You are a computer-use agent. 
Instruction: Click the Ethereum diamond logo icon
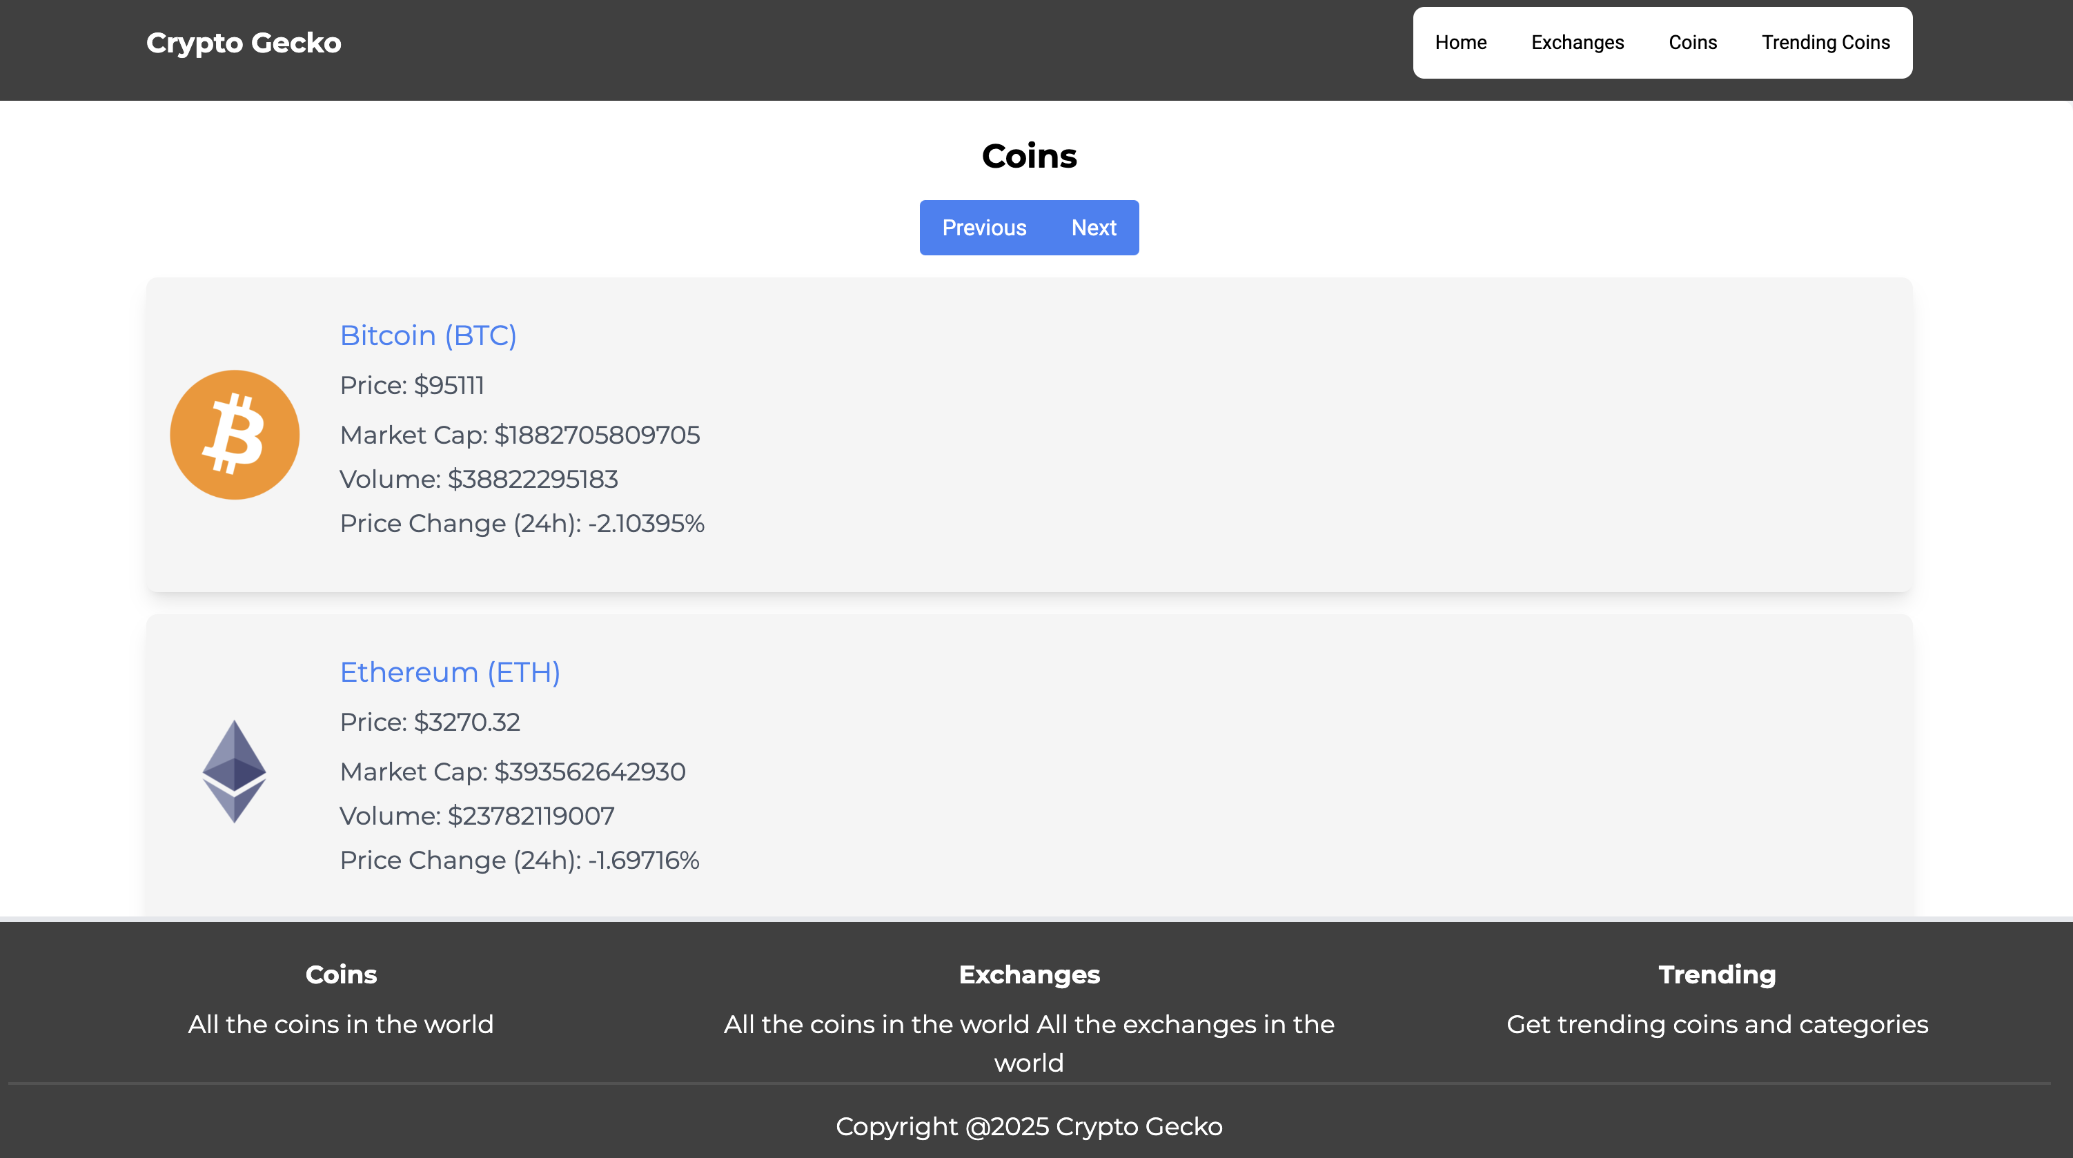[x=234, y=771]
